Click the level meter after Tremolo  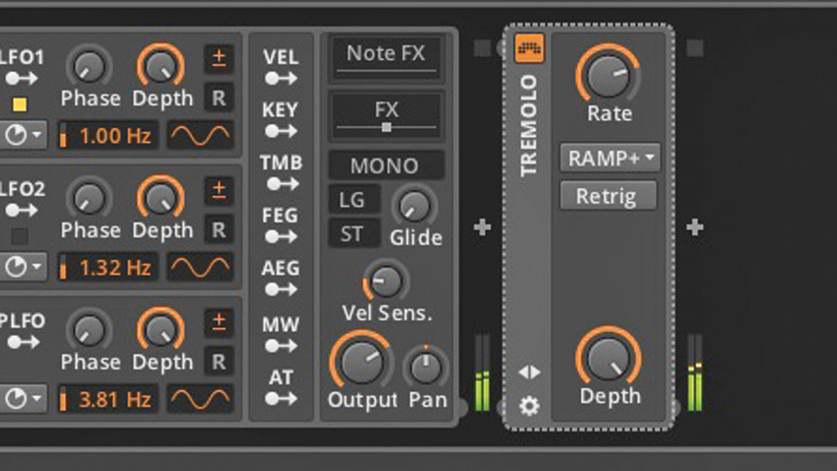pos(694,372)
